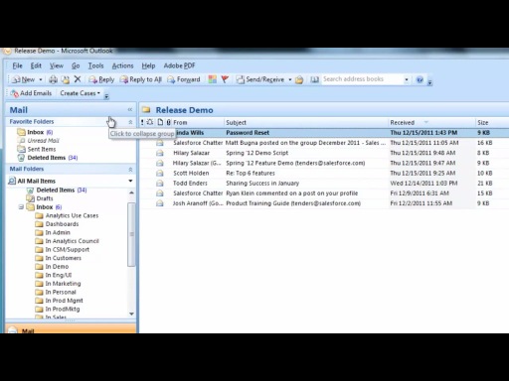Click folder list scroll up arrow
This screenshot has width=509, height=381.
(131, 192)
